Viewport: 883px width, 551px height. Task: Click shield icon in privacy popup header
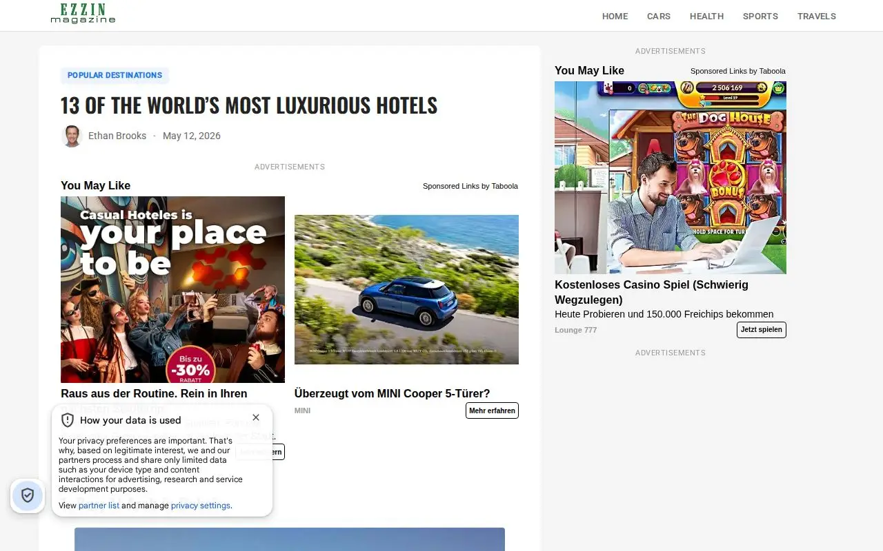68,420
